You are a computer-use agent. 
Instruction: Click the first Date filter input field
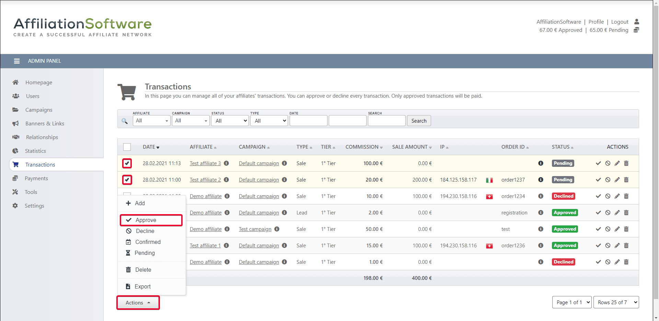tap(308, 121)
